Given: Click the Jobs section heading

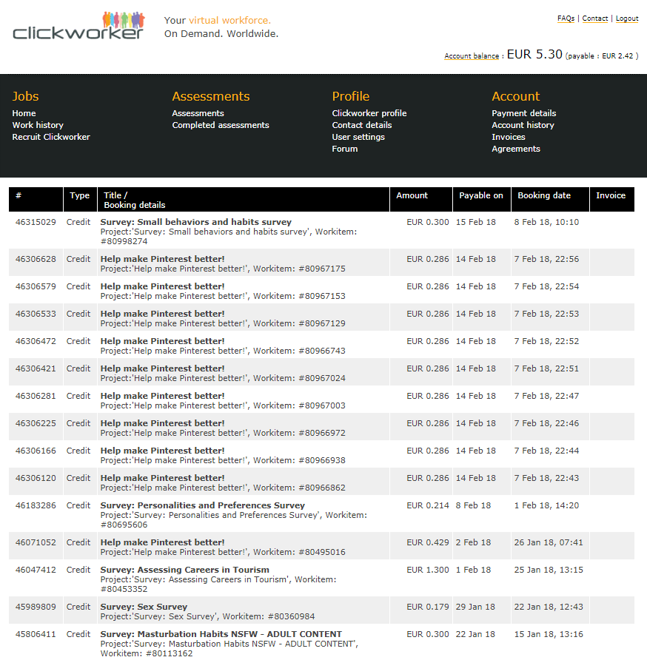Looking at the screenshot, I should pos(25,96).
